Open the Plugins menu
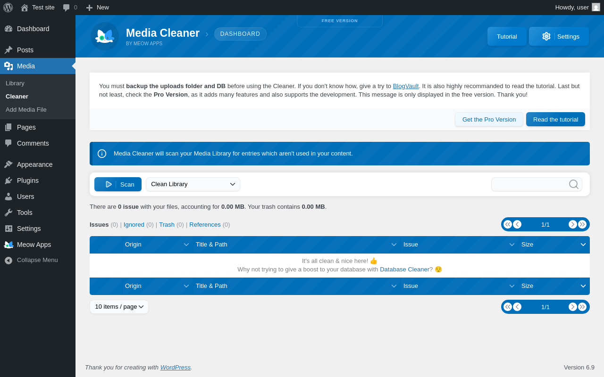 pos(38,180)
